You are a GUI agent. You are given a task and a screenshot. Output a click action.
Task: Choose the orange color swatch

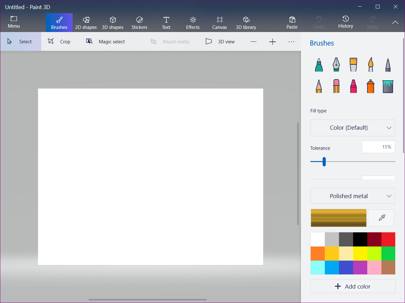click(x=318, y=253)
